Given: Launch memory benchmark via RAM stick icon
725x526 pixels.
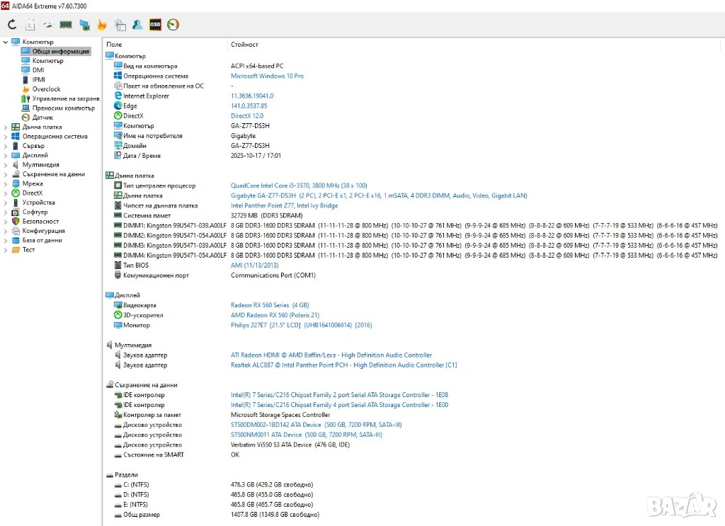Looking at the screenshot, I should pos(66,25).
